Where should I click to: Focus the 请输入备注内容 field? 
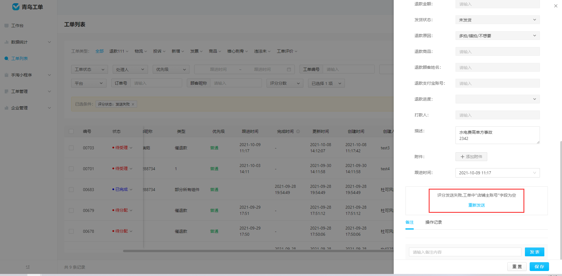click(465, 252)
